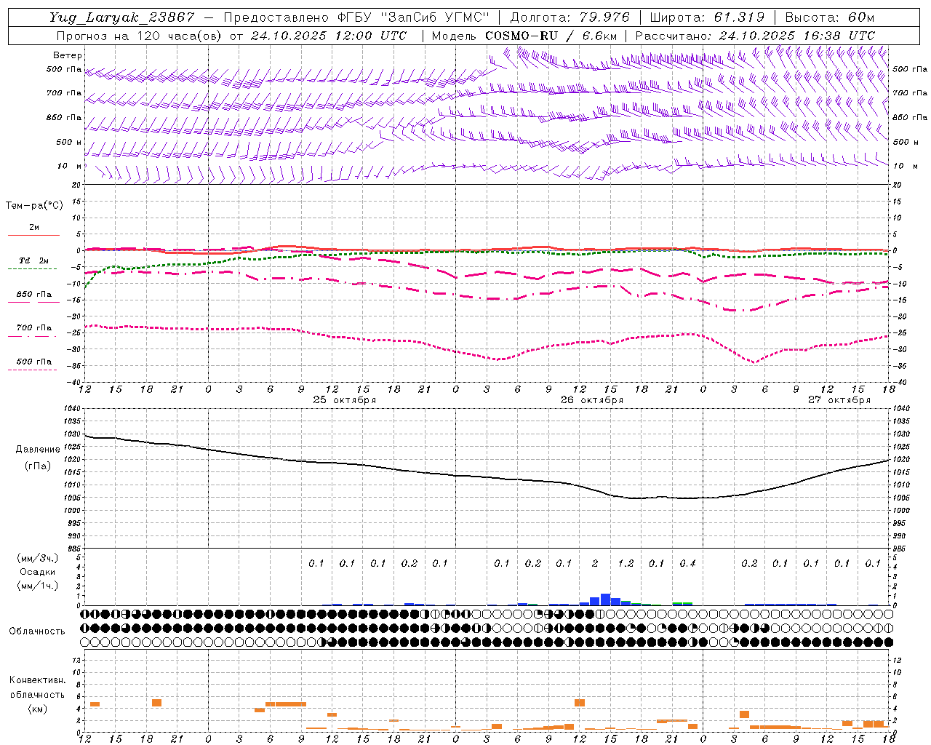Screen dimensions: 931x745
Task: Click the '(мм/1ч.)' precipitation unit label
Action: click(x=39, y=586)
